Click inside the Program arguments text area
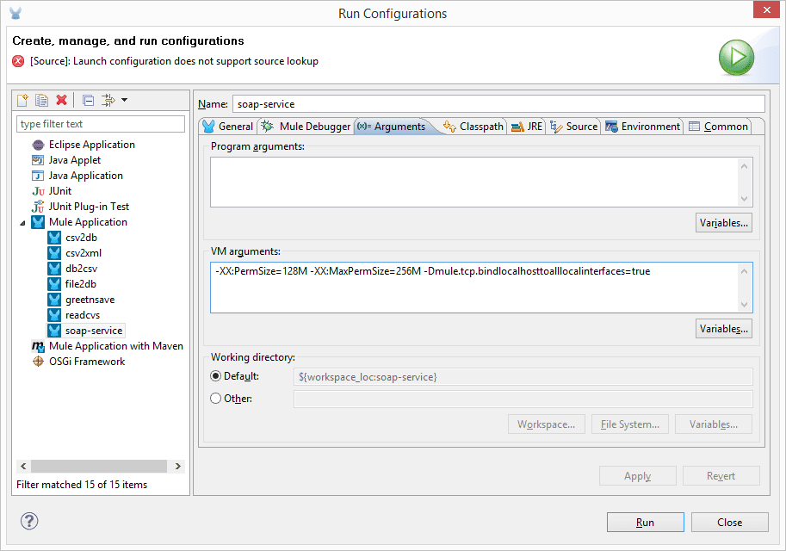Image resolution: width=786 pixels, height=551 pixels. [474, 182]
